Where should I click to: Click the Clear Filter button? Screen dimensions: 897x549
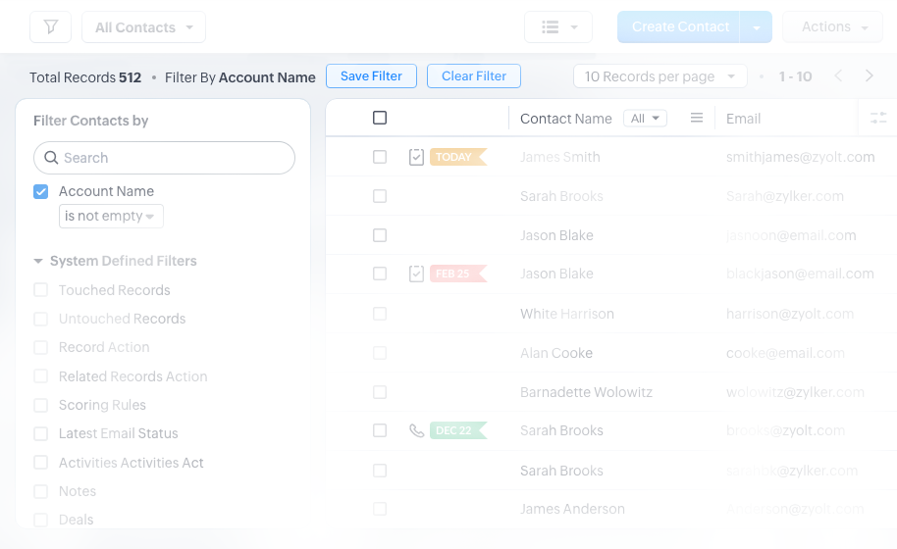474,76
